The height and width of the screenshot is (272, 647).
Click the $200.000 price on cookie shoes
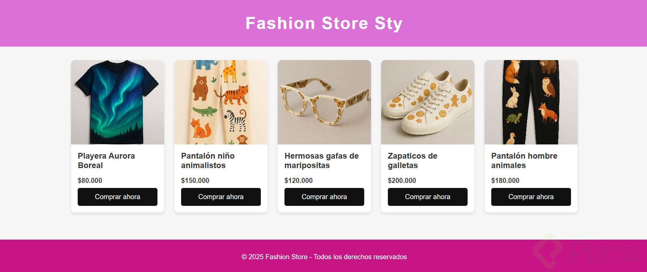[402, 181]
